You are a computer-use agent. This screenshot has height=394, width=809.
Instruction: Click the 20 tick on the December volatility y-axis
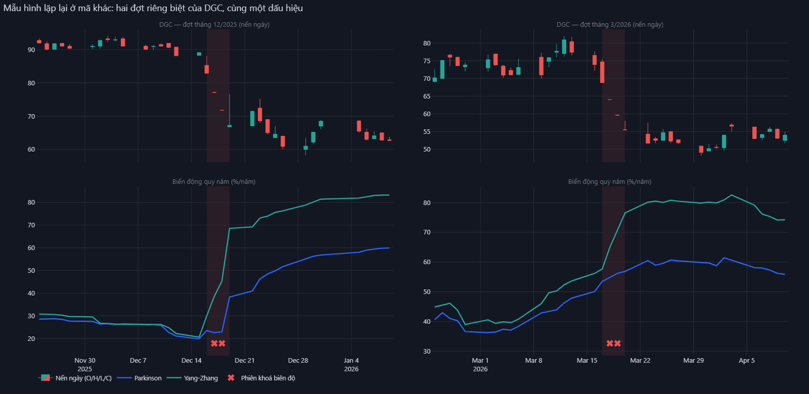click(31, 338)
